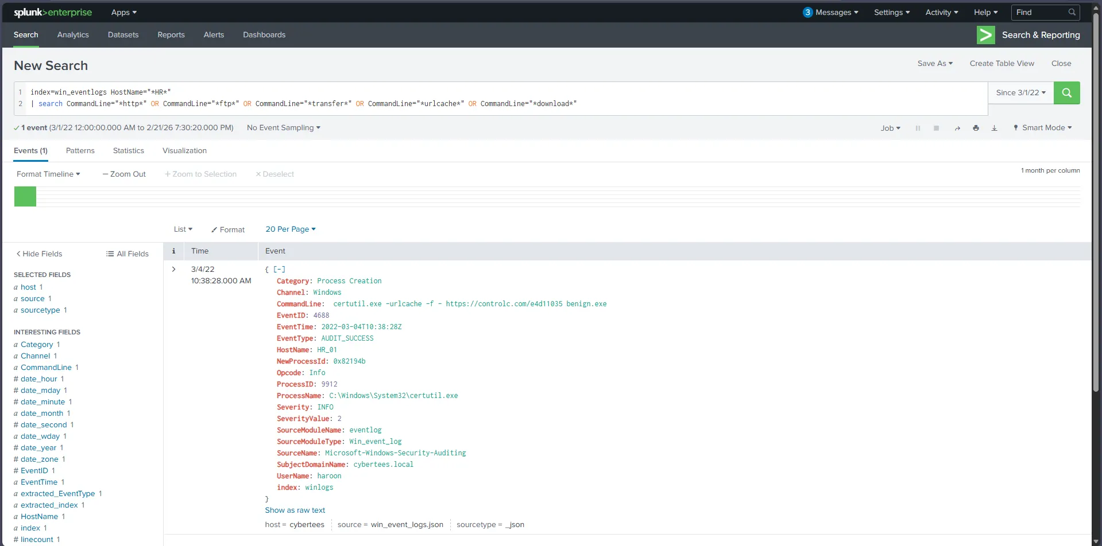The height and width of the screenshot is (546, 1102).
Task: Open Search & Reporting via the Splunk arrow icon
Action: coord(985,34)
